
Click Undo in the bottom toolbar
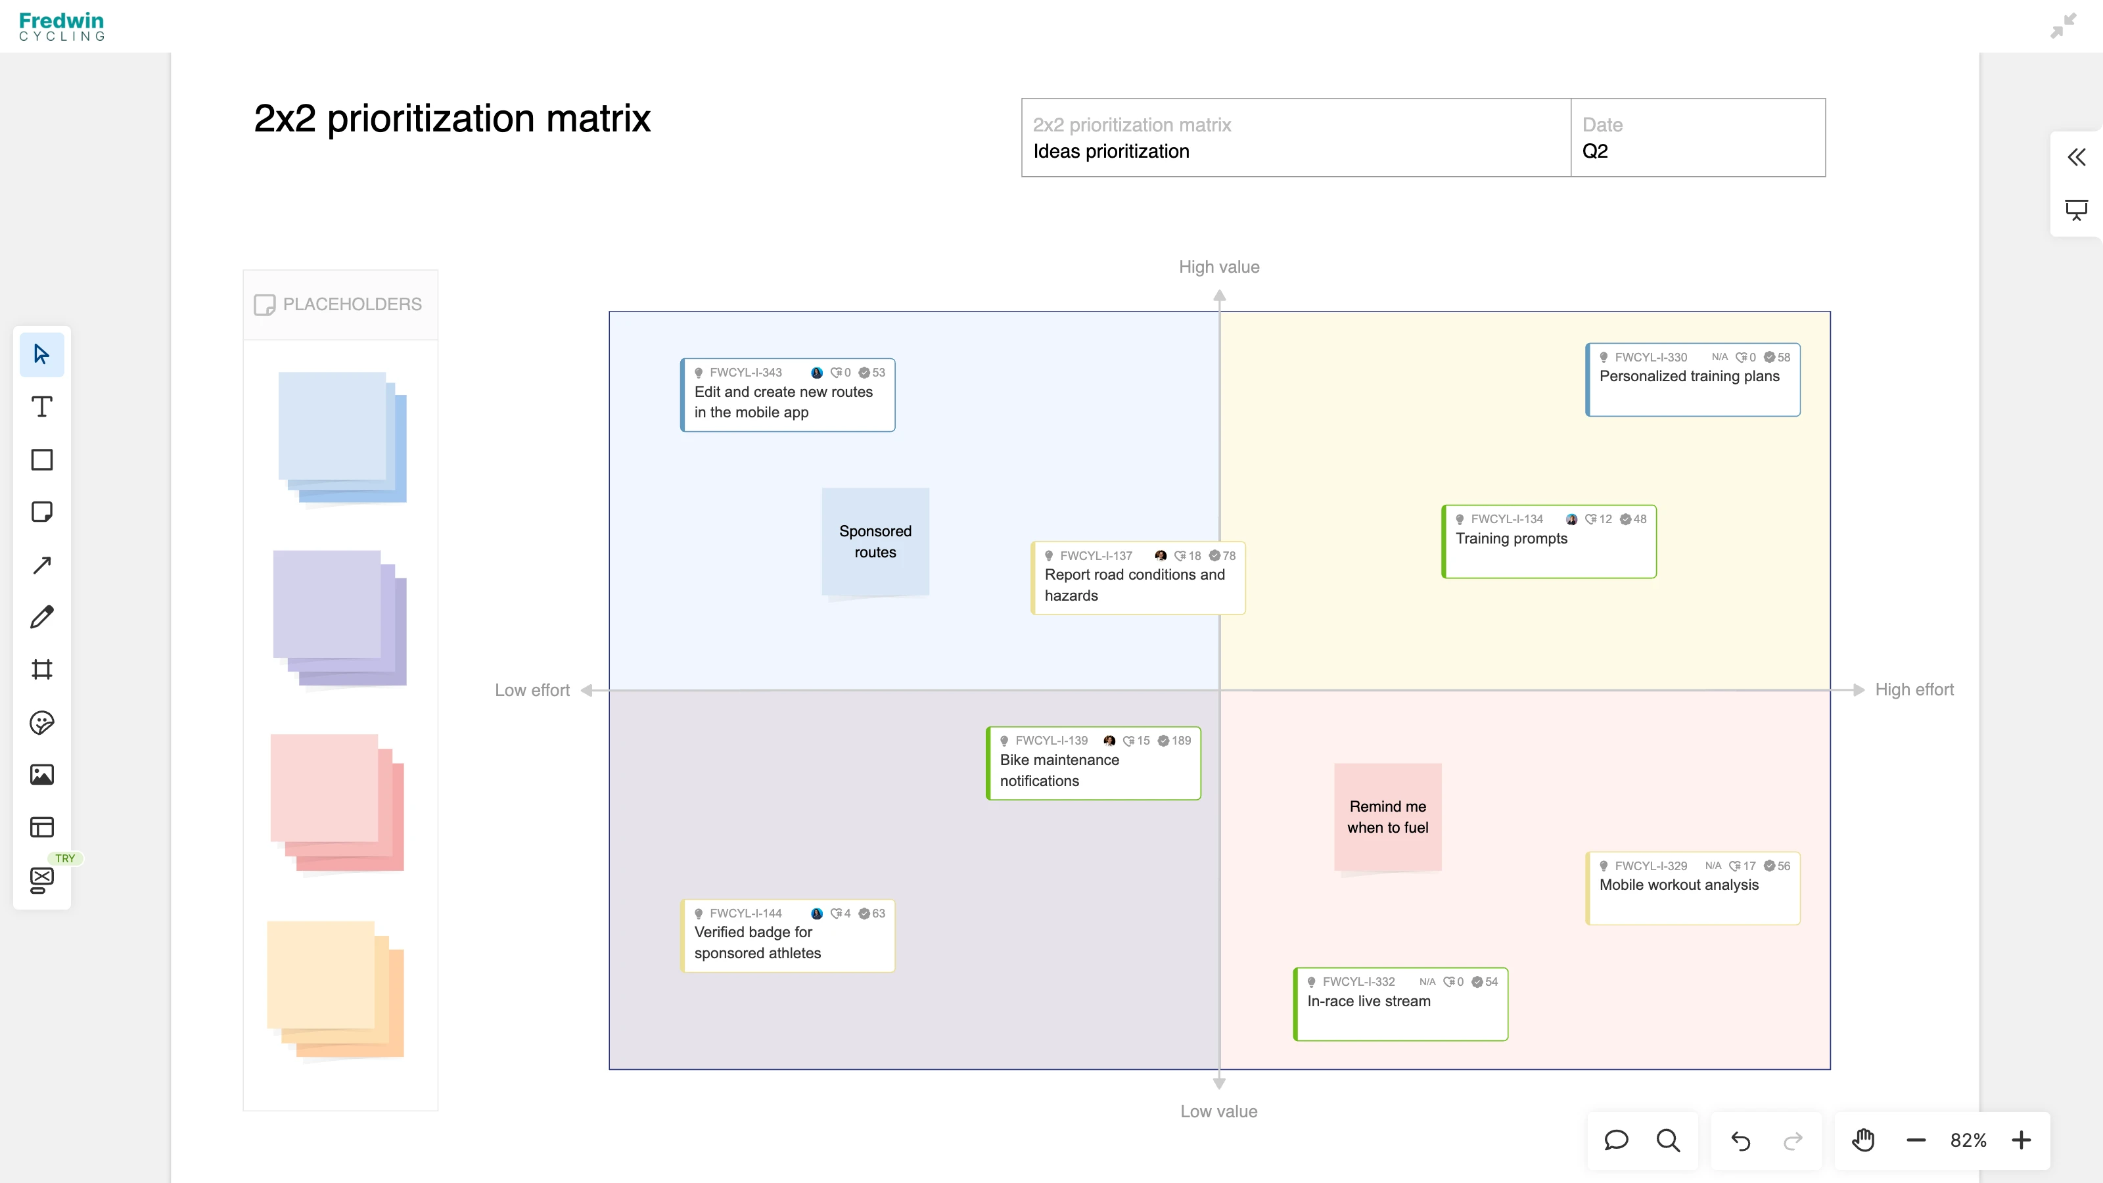point(1740,1140)
